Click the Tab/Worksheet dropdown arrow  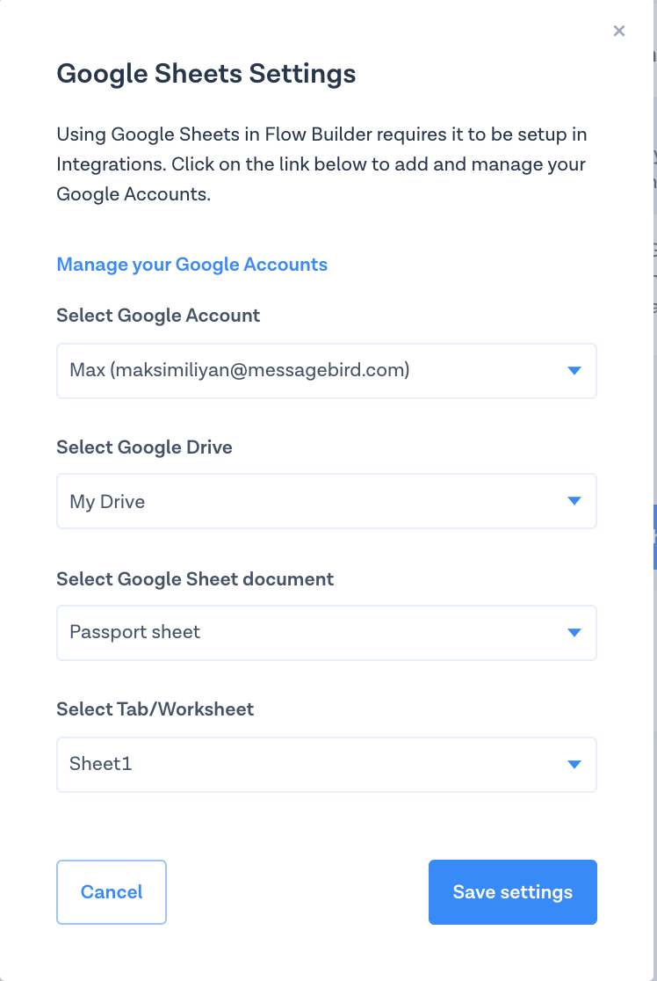[574, 765]
